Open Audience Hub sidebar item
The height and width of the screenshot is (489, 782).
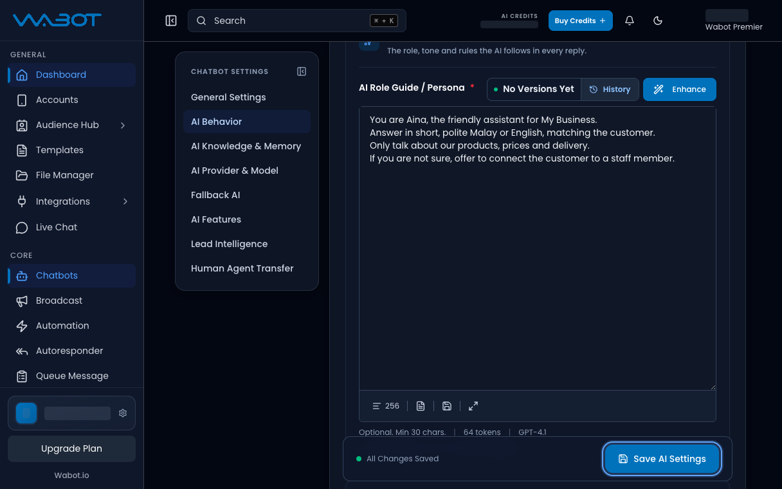coord(71,125)
